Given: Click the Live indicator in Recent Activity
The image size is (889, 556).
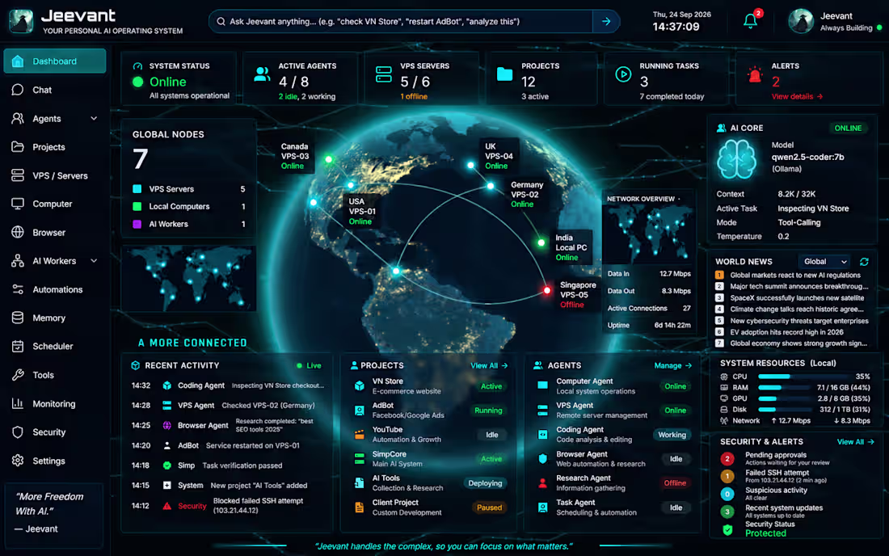Looking at the screenshot, I should (x=309, y=365).
